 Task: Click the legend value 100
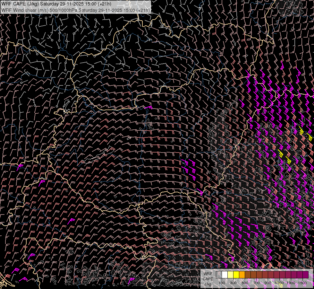[222, 283]
